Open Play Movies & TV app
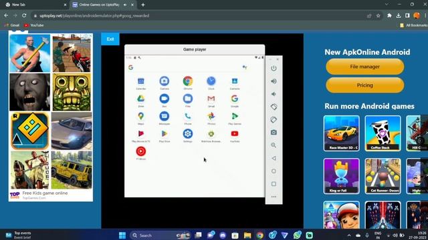This screenshot has height=240, width=428. (x=141, y=134)
